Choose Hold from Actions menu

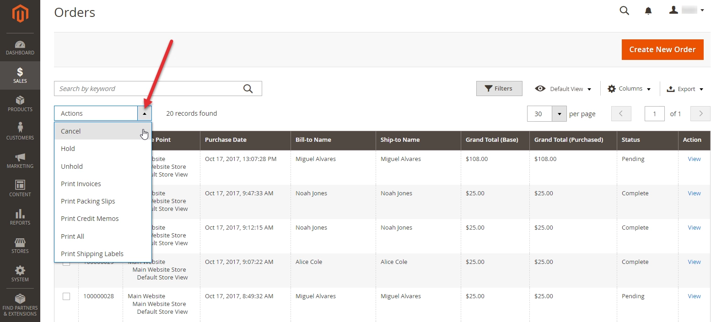[x=103, y=149]
